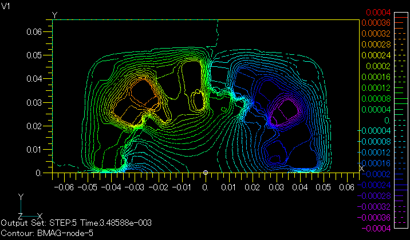Click the XYZ axis triad icon

coord(21,209)
